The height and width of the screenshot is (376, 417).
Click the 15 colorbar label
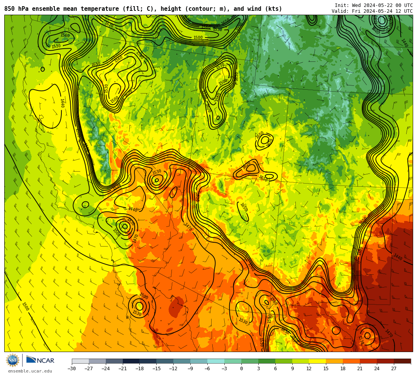pos(326,369)
